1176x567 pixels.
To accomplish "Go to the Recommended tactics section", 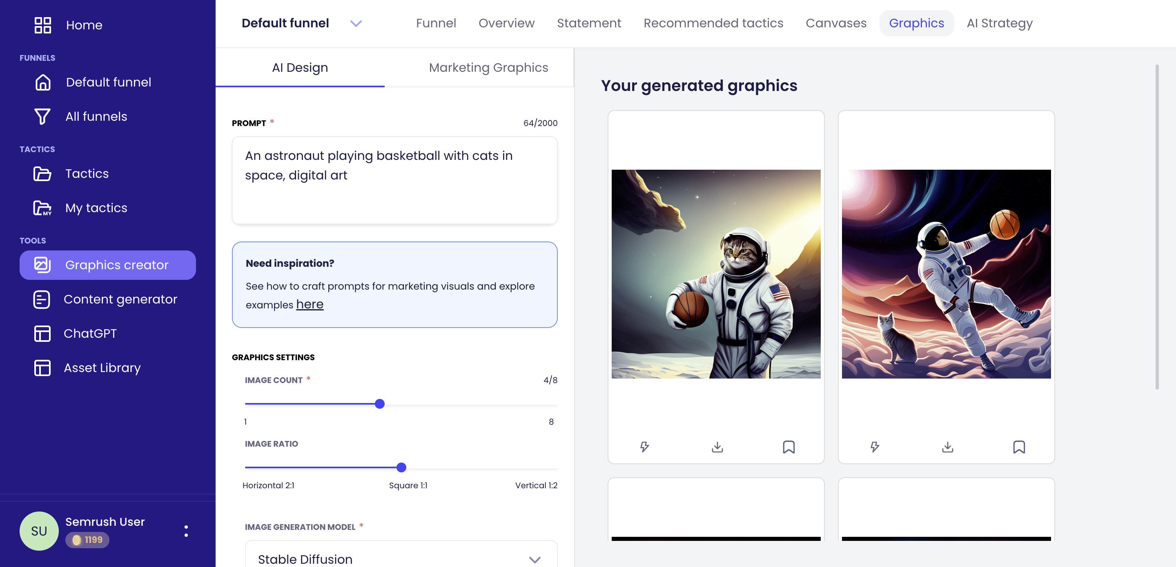I will [x=713, y=23].
